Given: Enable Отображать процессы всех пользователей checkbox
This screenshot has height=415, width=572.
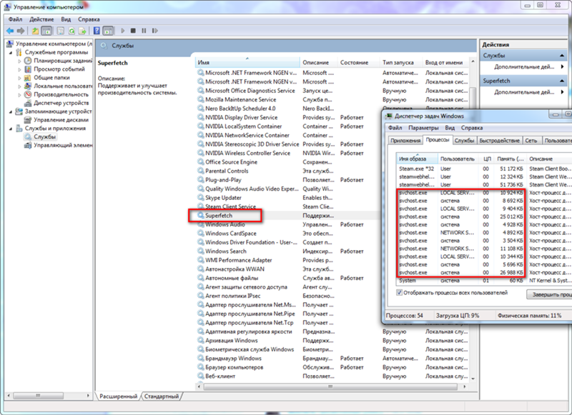Looking at the screenshot, I should pos(400,293).
